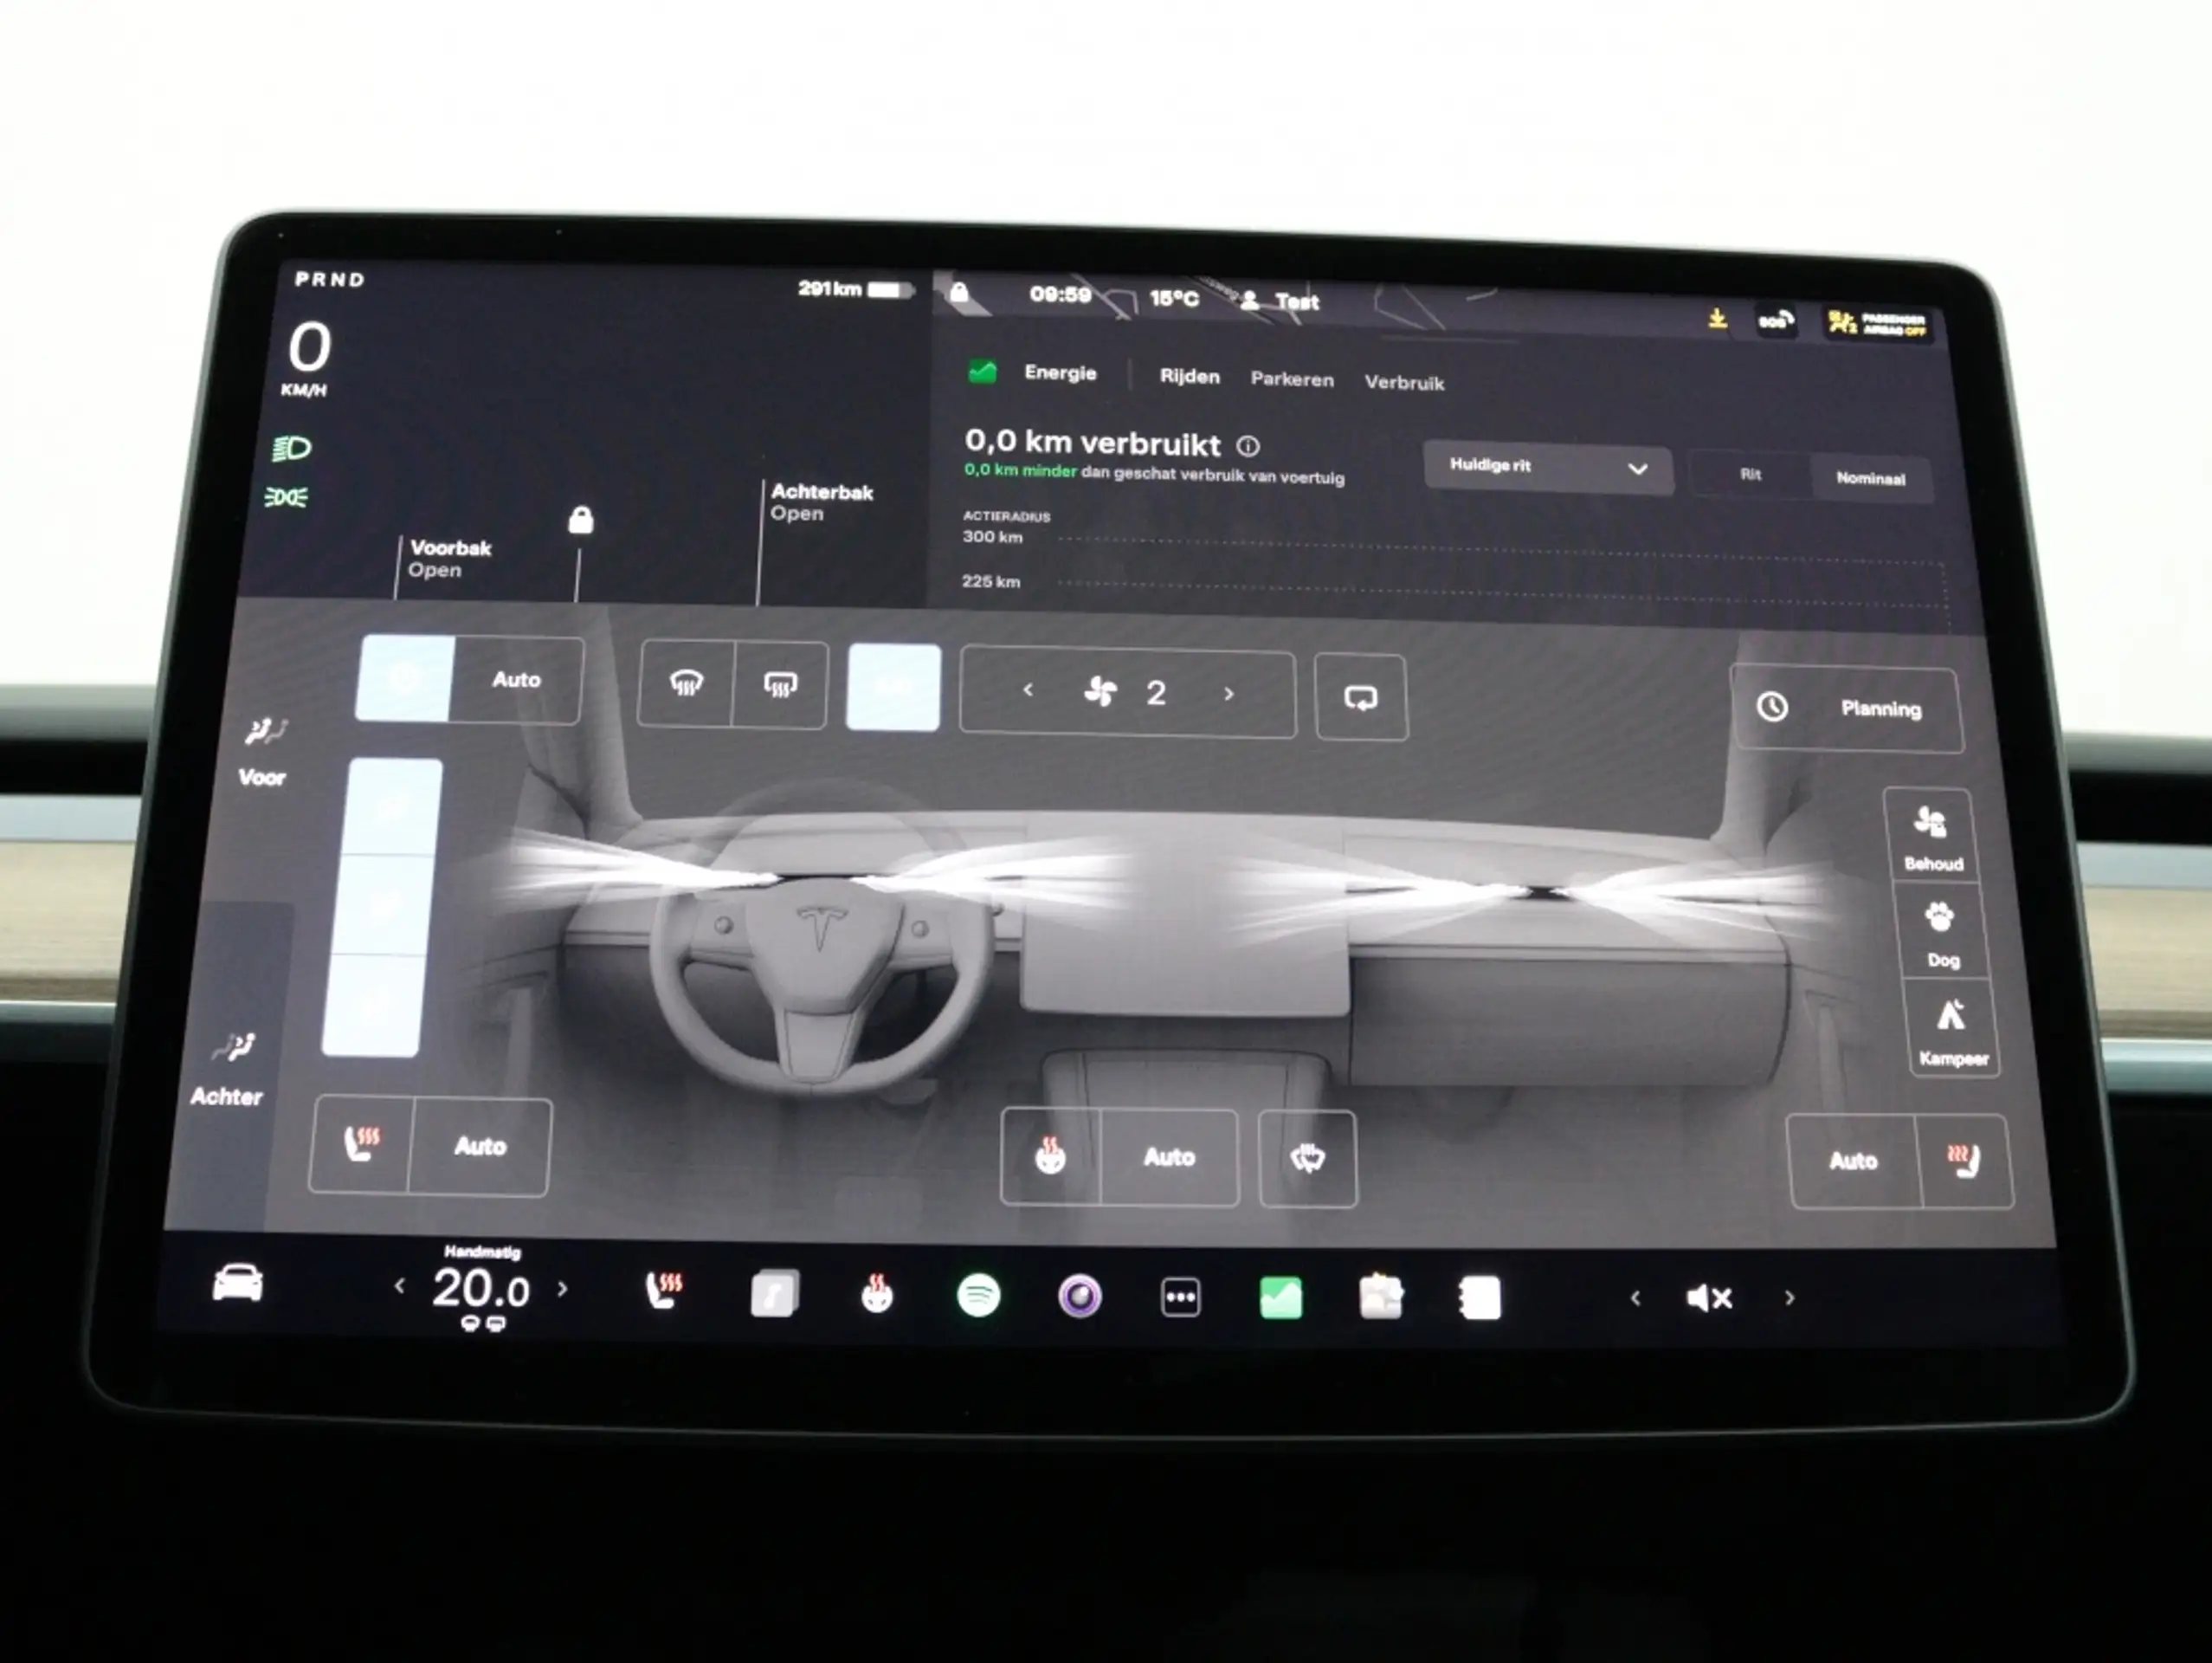This screenshot has height=1663, width=2212.
Task: Toggle the highlighted A/C button beside fan speed
Action: [x=893, y=686]
